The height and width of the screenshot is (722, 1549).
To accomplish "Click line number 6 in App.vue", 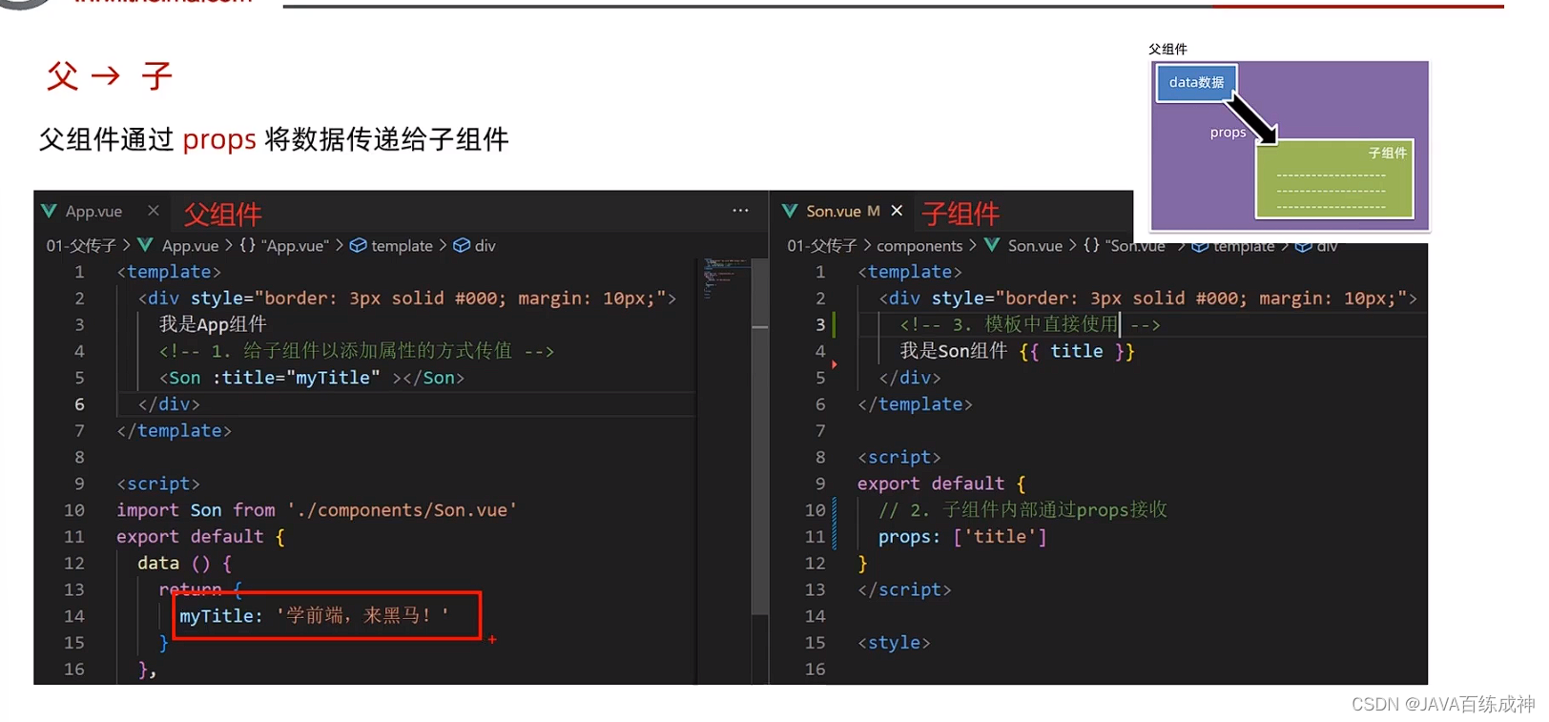I will [x=79, y=403].
